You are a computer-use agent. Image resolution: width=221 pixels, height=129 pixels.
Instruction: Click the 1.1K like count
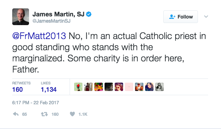pos(83,114)
